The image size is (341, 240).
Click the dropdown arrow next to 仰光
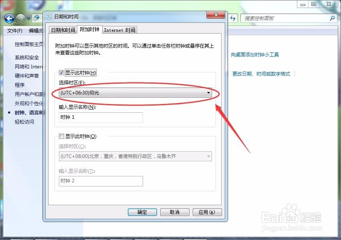click(x=209, y=92)
